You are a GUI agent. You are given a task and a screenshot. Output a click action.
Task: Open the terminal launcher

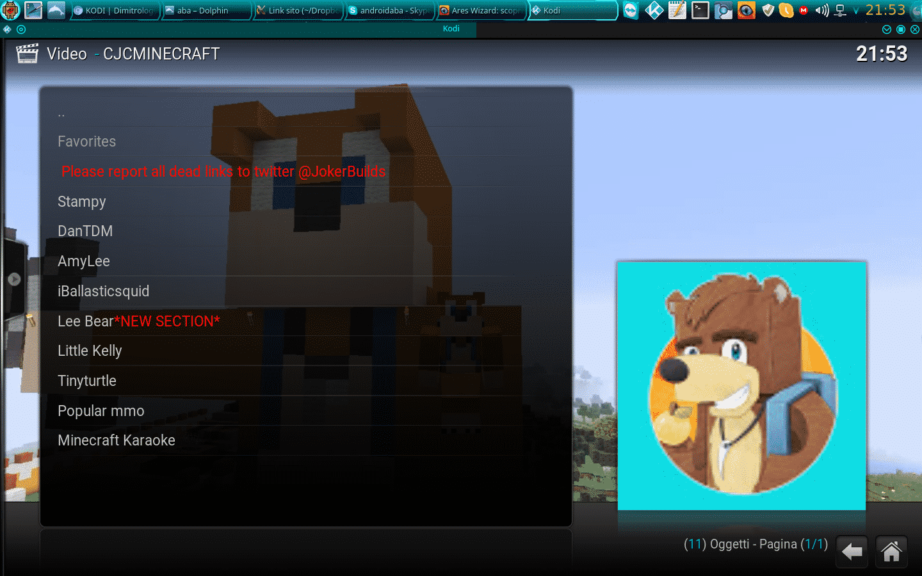point(700,10)
